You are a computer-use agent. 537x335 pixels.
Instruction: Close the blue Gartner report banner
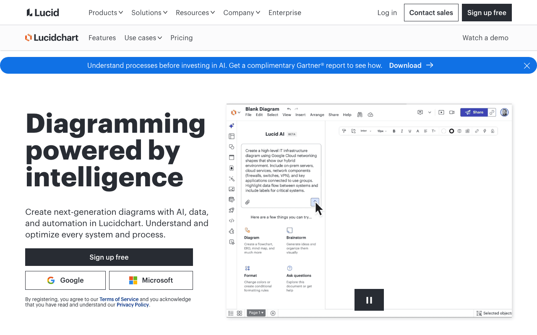point(527,65)
